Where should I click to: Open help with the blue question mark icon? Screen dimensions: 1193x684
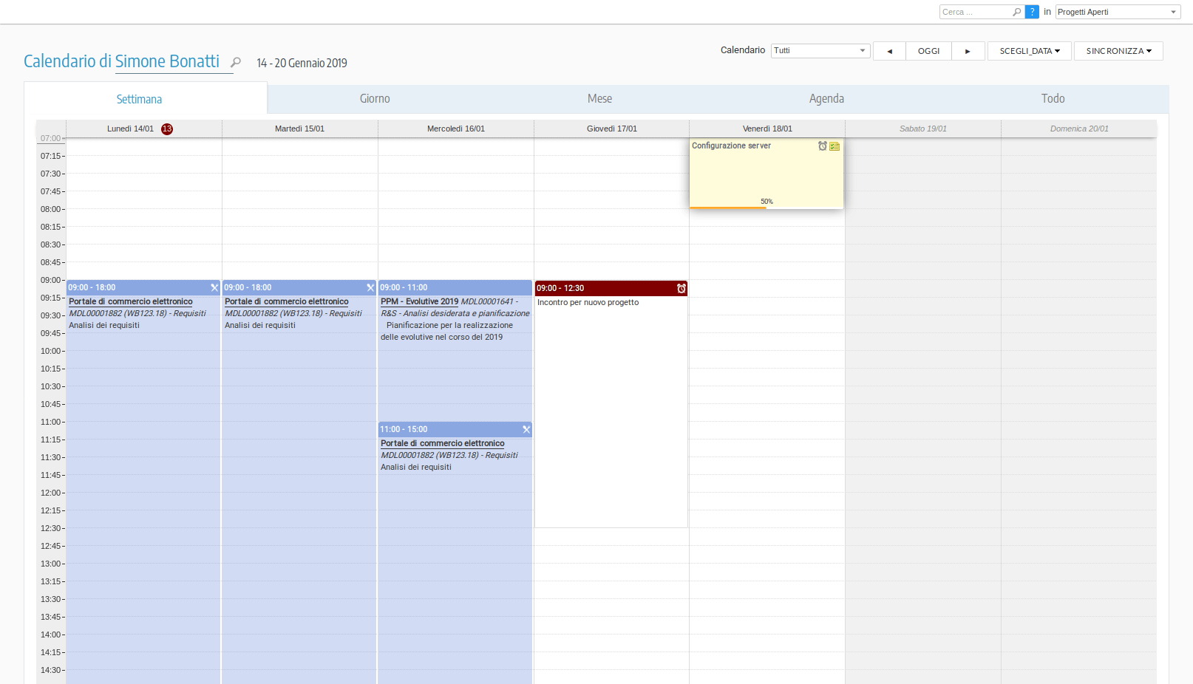tap(1032, 12)
